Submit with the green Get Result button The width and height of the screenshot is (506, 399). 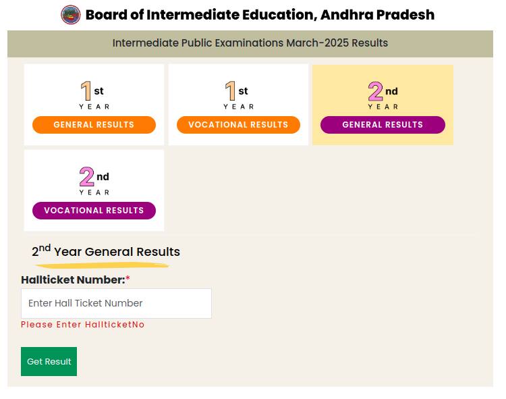pos(49,361)
